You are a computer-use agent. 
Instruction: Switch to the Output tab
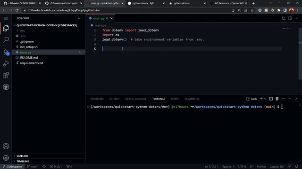(x=114, y=99)
